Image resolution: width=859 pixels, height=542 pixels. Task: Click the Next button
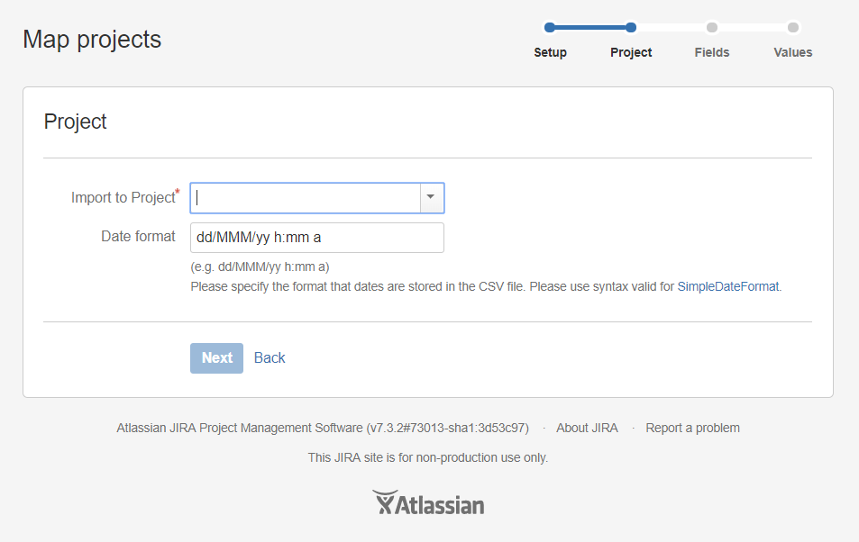coord(217,358)
